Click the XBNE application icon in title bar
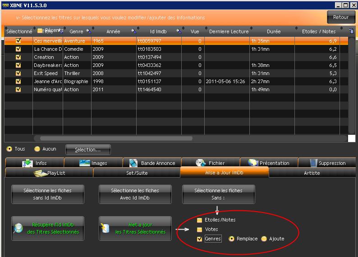The width and height of the screenshot is (358, 257). click(5, 5)
